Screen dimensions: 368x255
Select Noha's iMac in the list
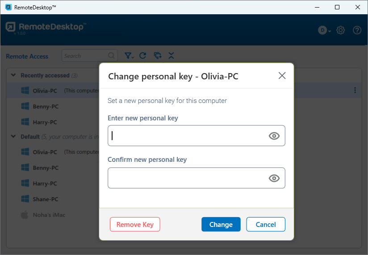click(x=49, y=215)
